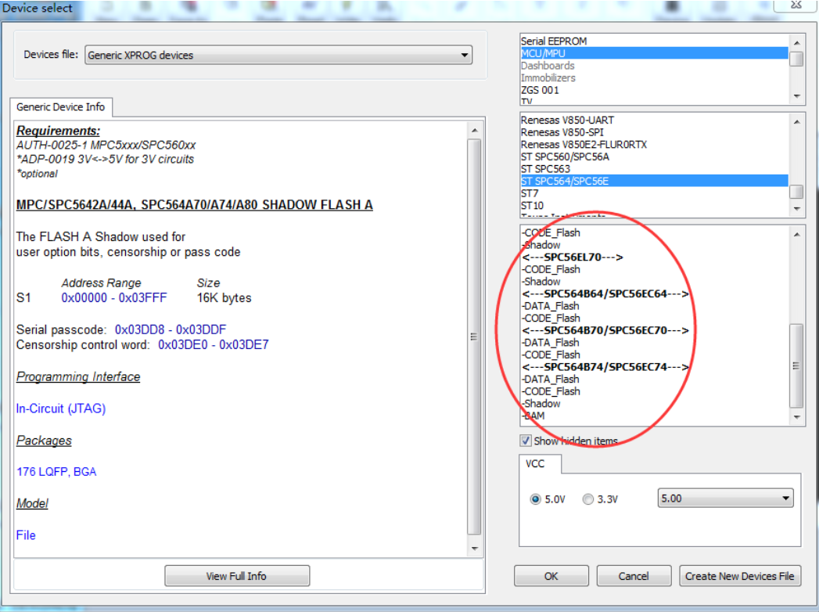Select DATA_Flash under SPC564B70/SPC56EC70
The image size is (819, 612).
654,342
